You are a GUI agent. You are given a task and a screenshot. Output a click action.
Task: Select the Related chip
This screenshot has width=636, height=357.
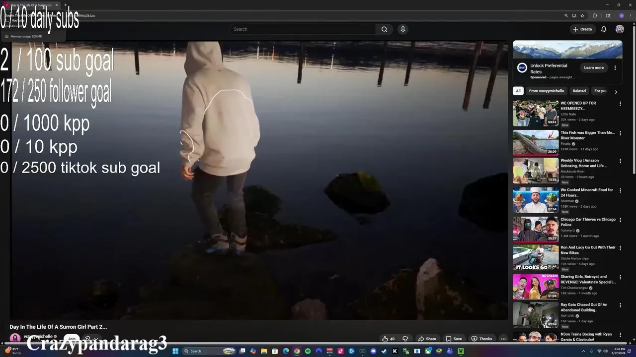coord(579,91)
